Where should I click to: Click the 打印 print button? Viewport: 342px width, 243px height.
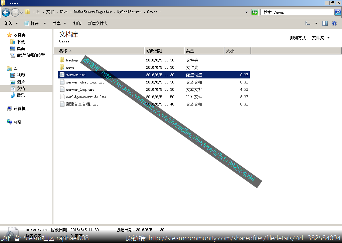point(77,23)
